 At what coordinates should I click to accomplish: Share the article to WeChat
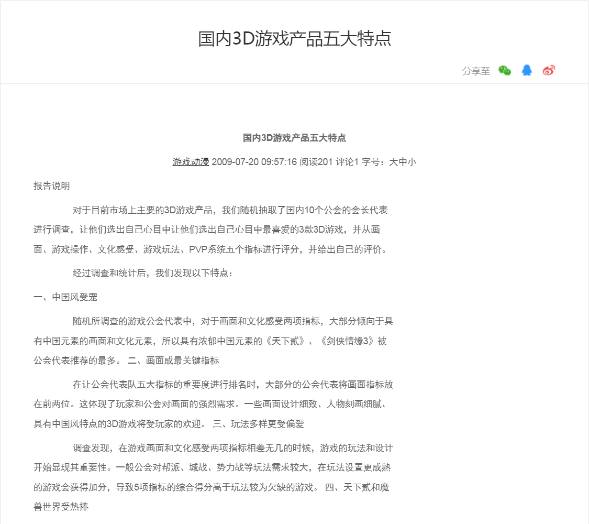[x=505, y=70]
